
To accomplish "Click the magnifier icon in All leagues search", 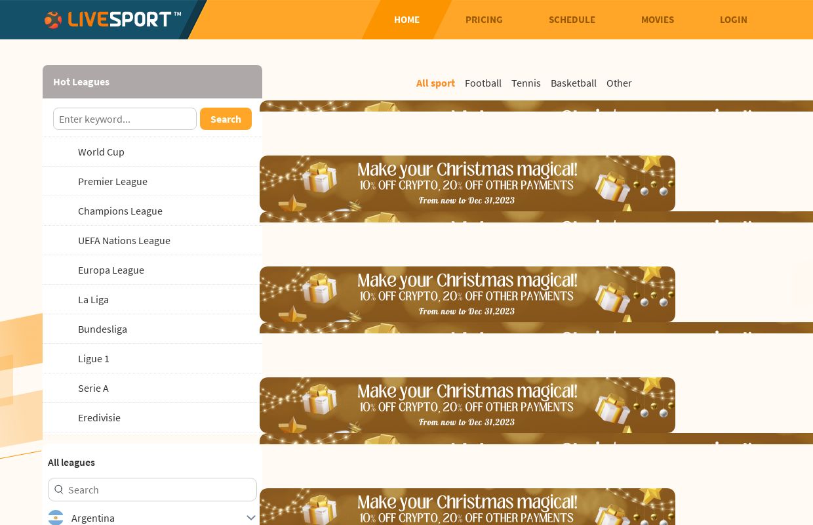I will pos(59,490).
